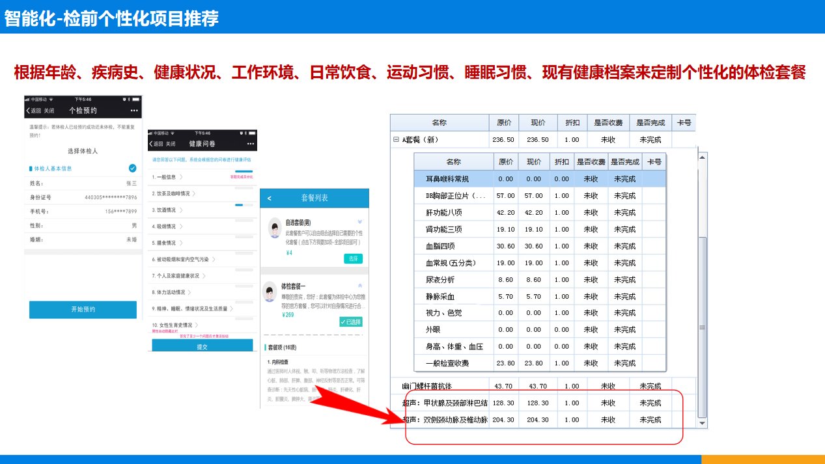The width and height of the screenshot is (825, 464).
Task: Select 超声：甲状腺及颈部淋巴结 row
Action: (x=543, y=403)
